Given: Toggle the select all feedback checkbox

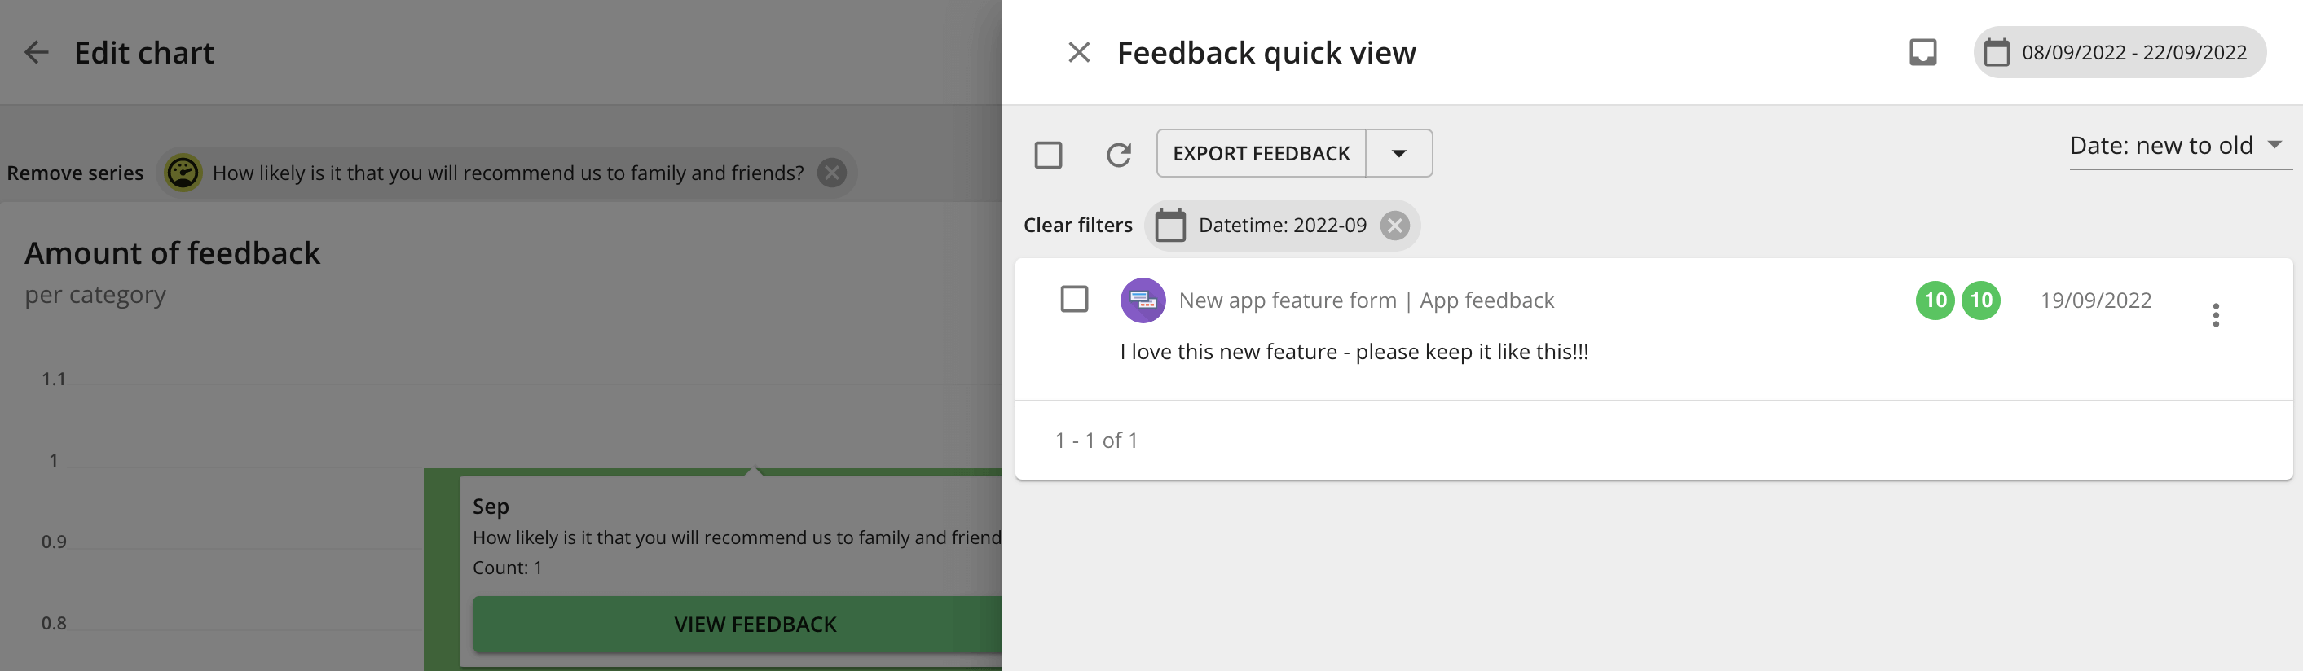Looking at the screenshot, I should (1048, 155).
